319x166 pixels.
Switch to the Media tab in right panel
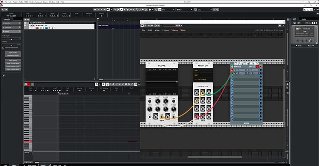coord(304,19)
